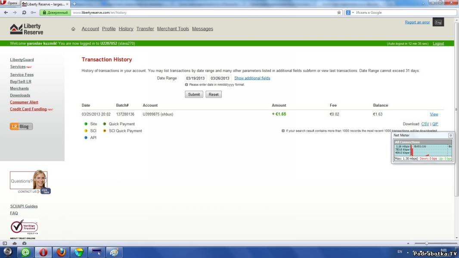Download the transaction history as CSV
Viewport: 459px width, 258px height.
click(x=425, y=124)
